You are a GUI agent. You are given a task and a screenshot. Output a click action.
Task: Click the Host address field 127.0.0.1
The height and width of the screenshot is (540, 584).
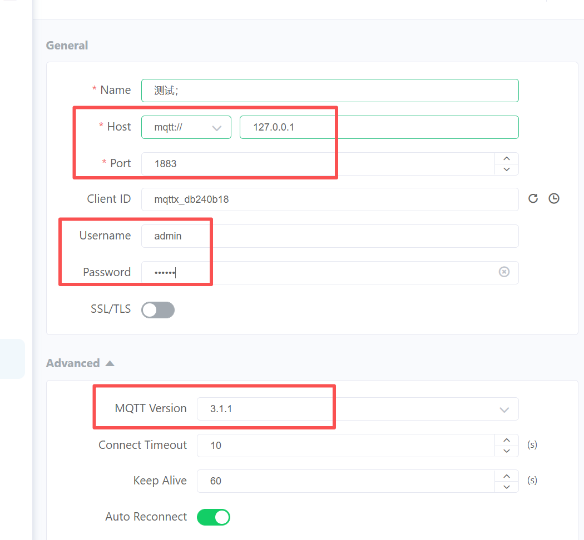pos(378,127)
